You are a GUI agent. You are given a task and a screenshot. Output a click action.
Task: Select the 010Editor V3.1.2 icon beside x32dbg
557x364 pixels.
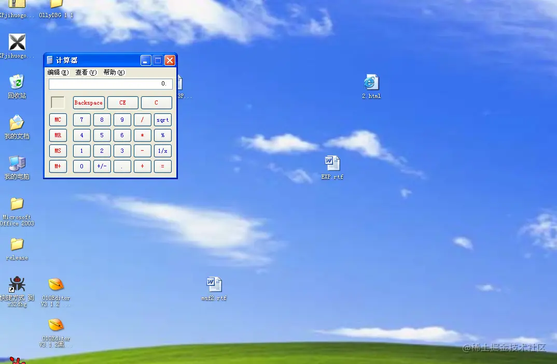pyautogui.click(x=56, y=284)
